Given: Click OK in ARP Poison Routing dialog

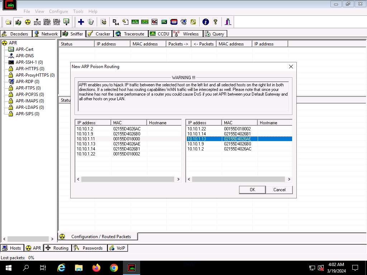Looking at the screenshot, I should pyautogui.click(x=252, y=190).
